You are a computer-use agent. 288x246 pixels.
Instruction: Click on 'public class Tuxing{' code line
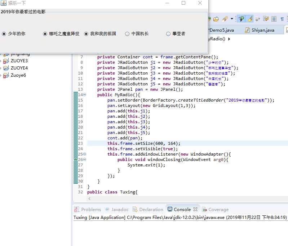[112, 192]
